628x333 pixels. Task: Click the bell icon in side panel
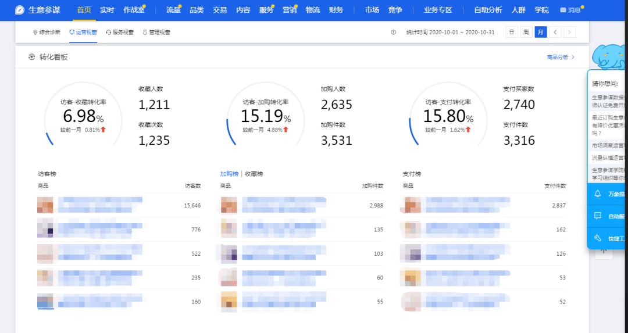click(598, 194)
